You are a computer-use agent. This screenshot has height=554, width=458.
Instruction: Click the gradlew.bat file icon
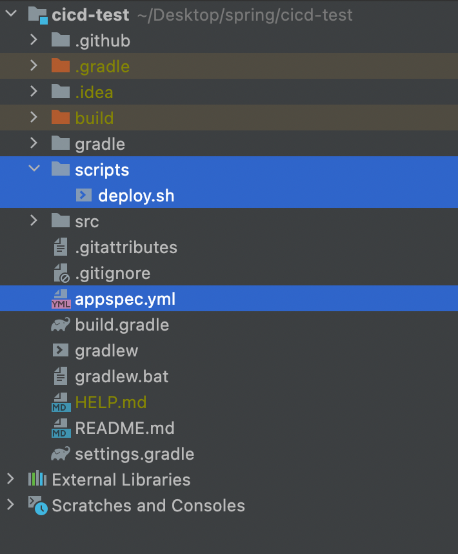coord(61,376)
